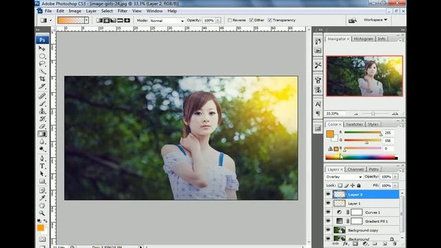Click the Add layer style fx icon

pos(345,244)
